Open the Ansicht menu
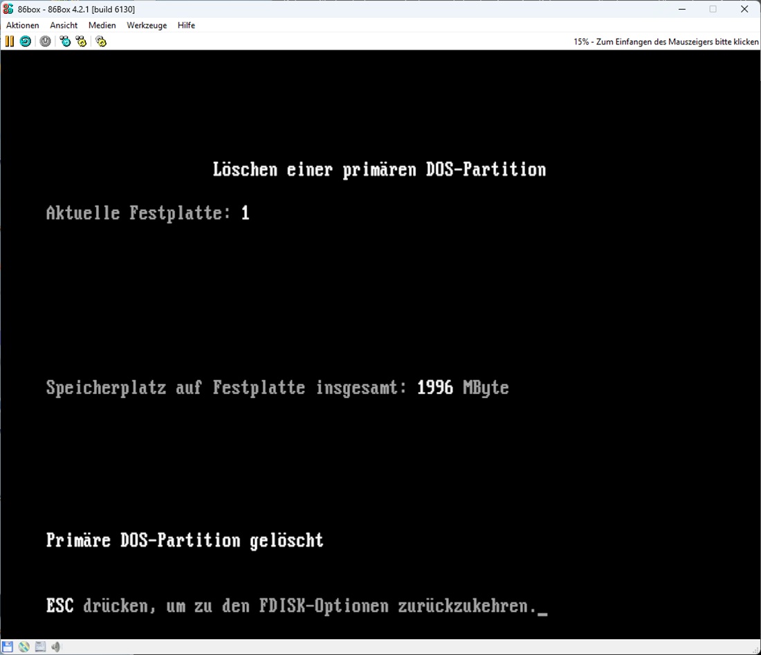This screenshot has width=761, height=655. pyautogui.click(x=64, y=26)
